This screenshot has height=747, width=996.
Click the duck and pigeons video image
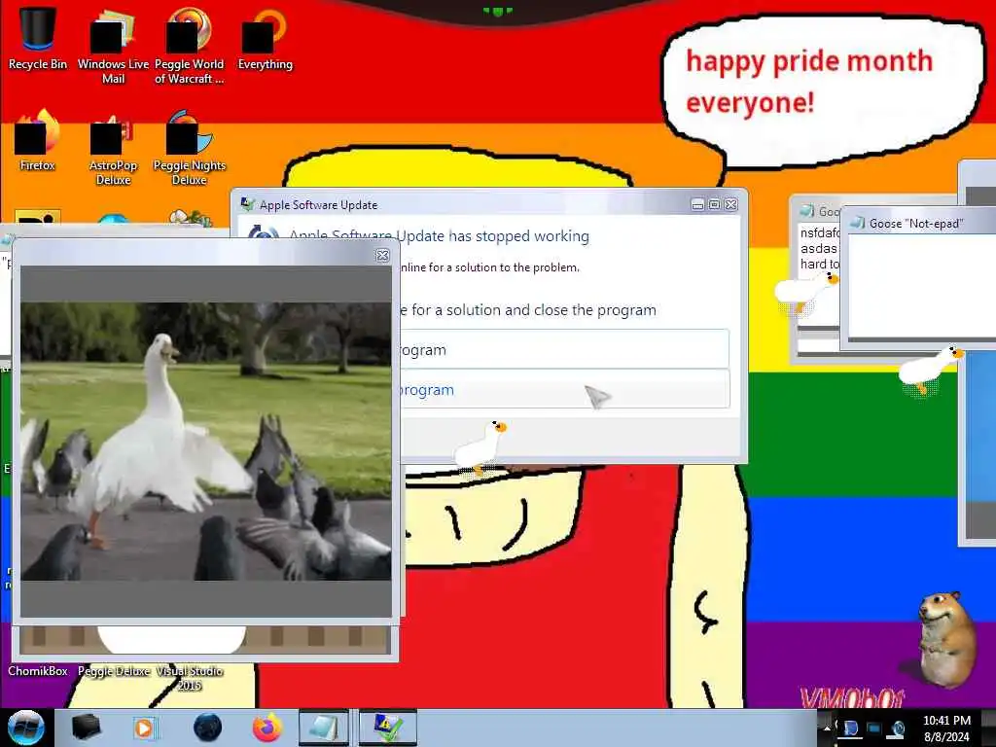coord(206,441)
